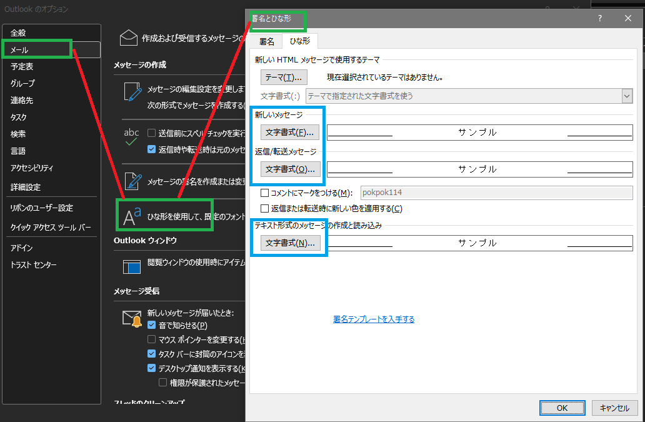
Task: Select メール in the options sidebar
Action: (51, 50)
